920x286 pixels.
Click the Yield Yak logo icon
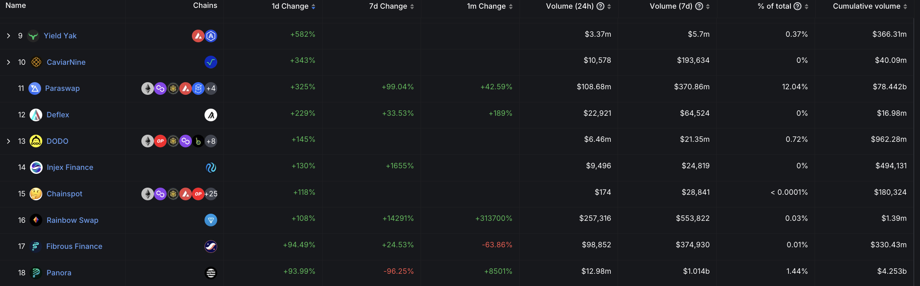(33, 36)
